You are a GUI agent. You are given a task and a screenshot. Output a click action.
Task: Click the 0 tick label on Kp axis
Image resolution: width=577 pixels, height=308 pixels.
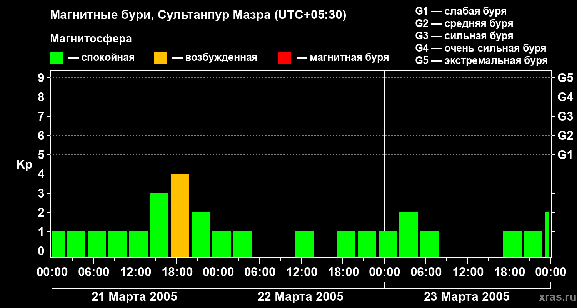coord(42,251)
